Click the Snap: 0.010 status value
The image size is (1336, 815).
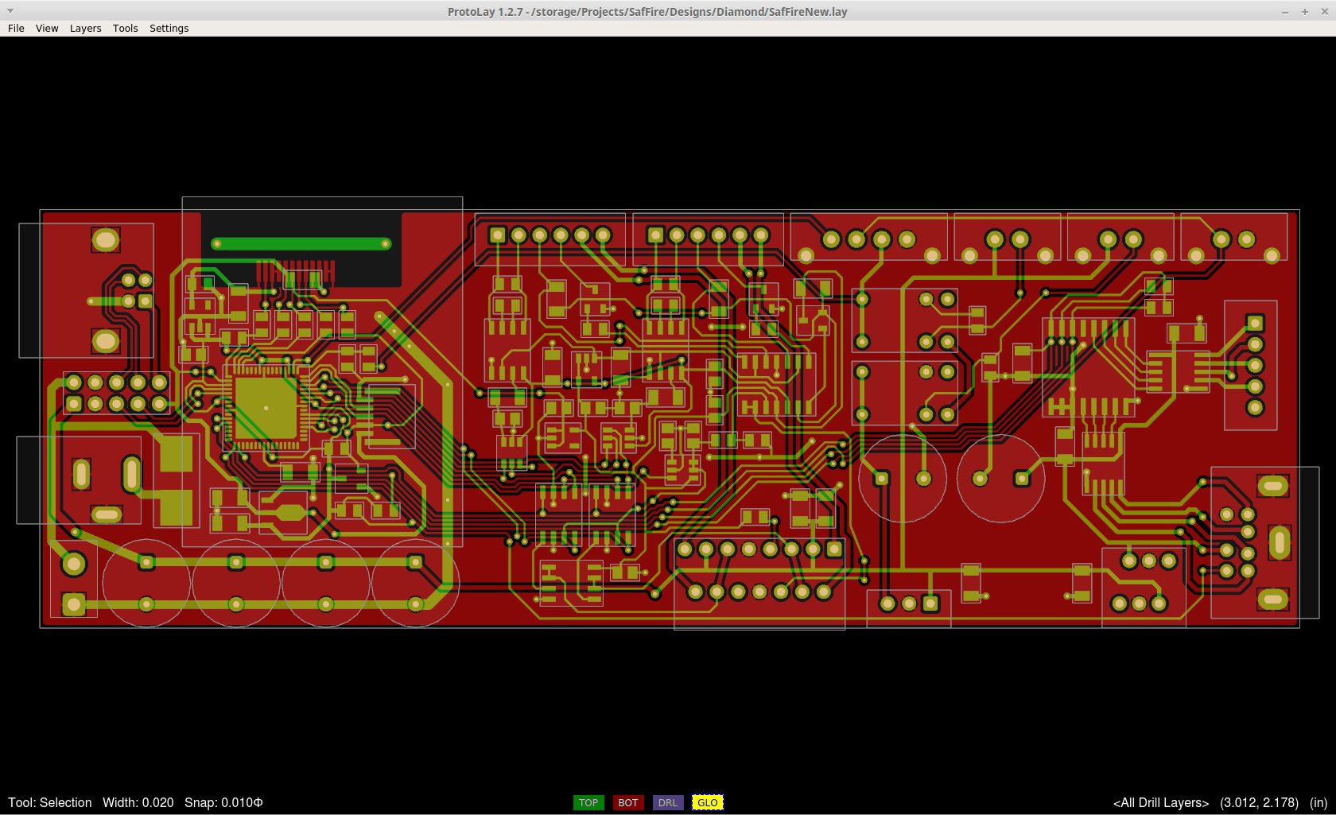[x=223, y=802]
